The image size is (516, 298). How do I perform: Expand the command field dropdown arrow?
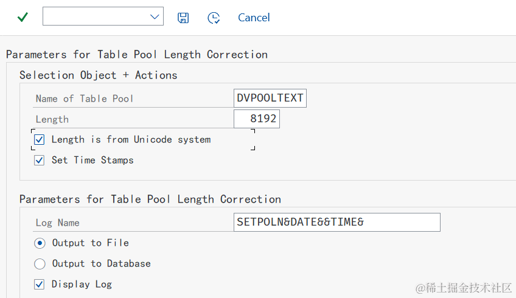(155, 17)
